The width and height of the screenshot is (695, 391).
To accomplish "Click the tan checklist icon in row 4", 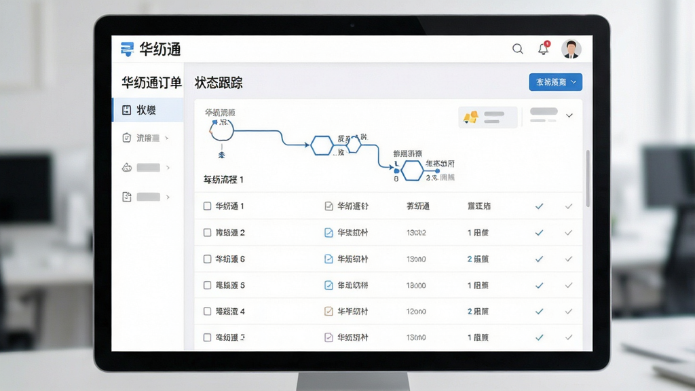I will (328, 311).
